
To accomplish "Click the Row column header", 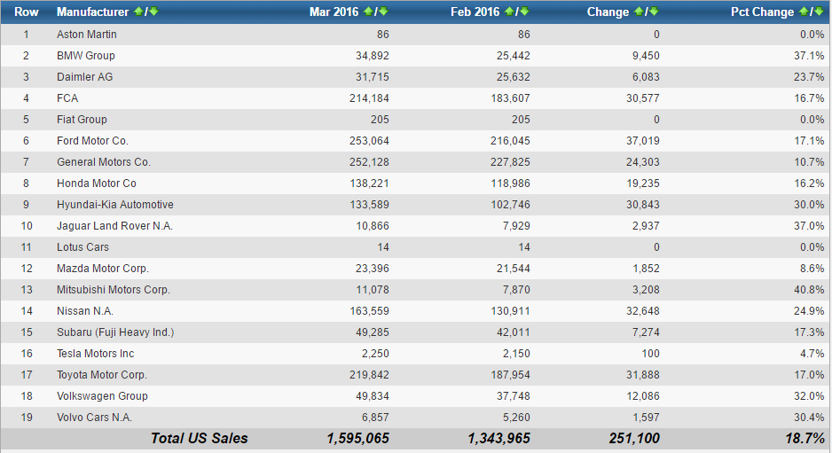I will coord(26,12).
